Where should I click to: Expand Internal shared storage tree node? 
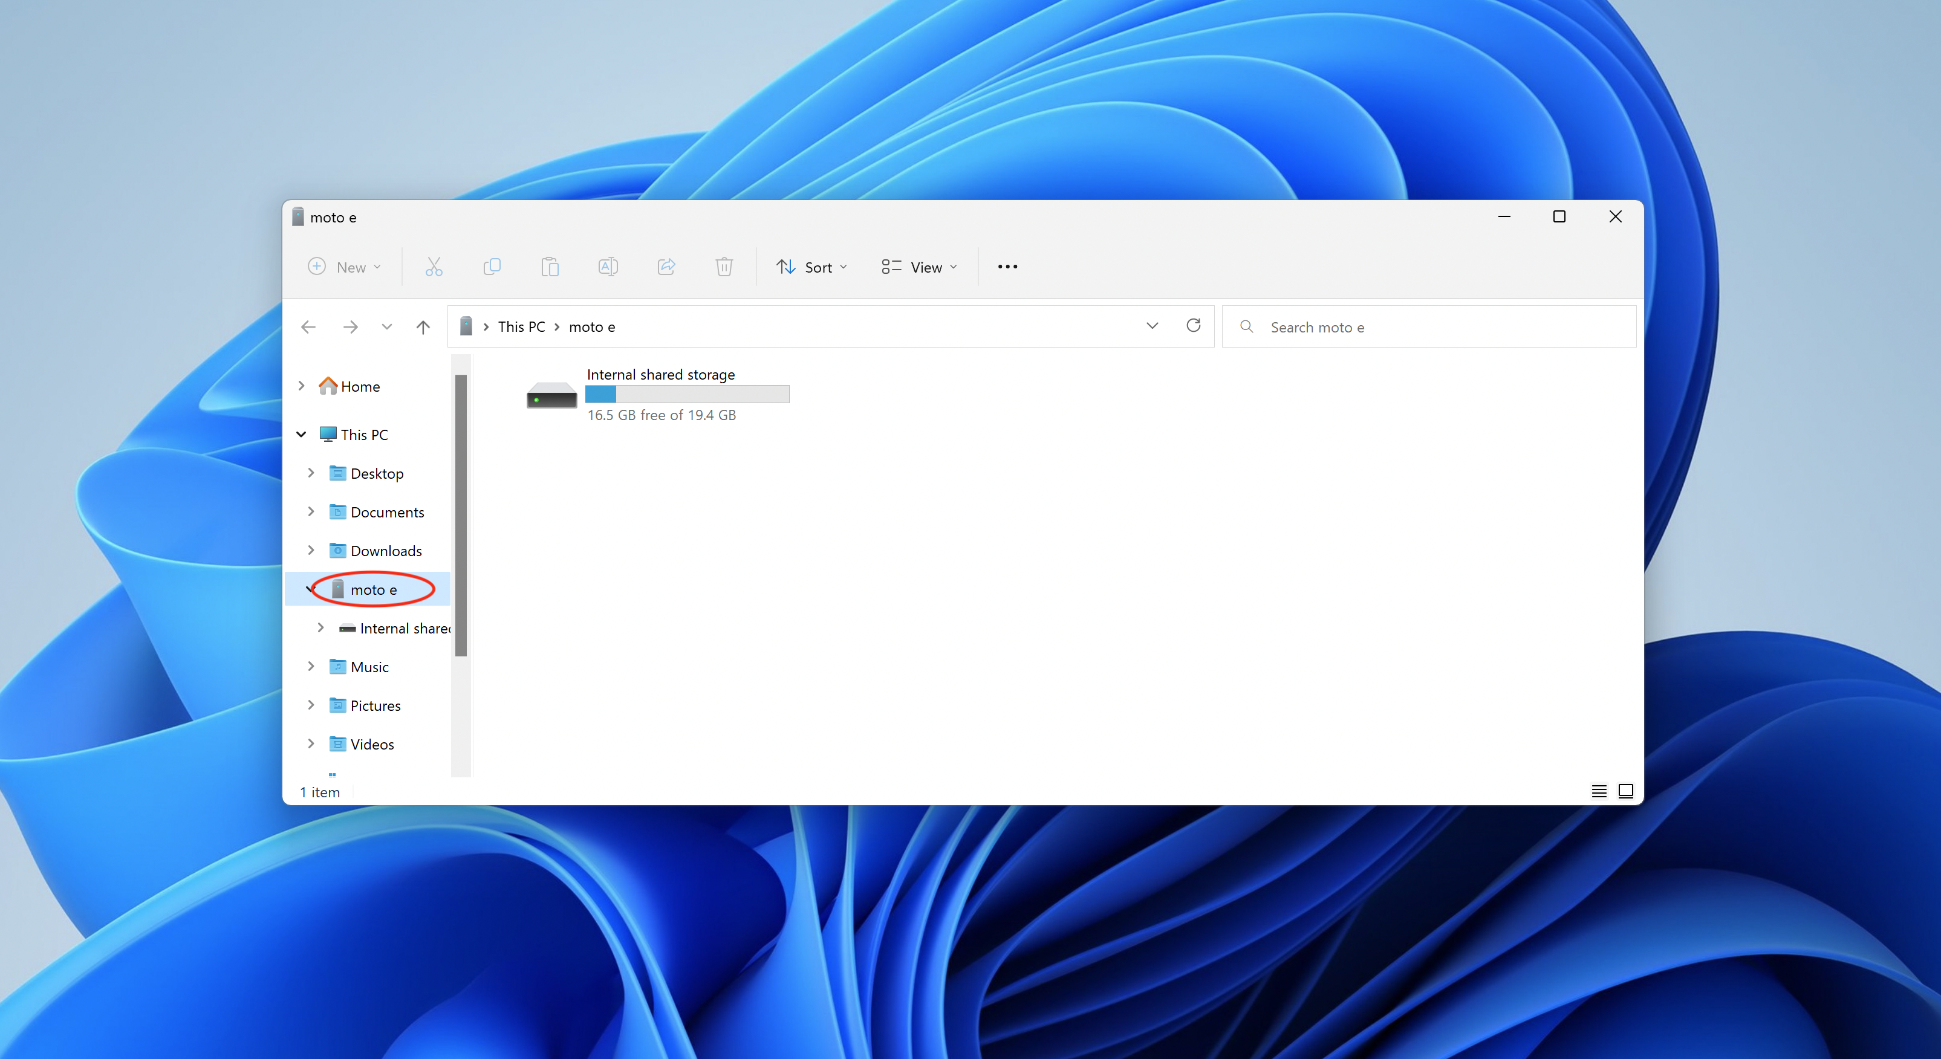click(321, 627)
